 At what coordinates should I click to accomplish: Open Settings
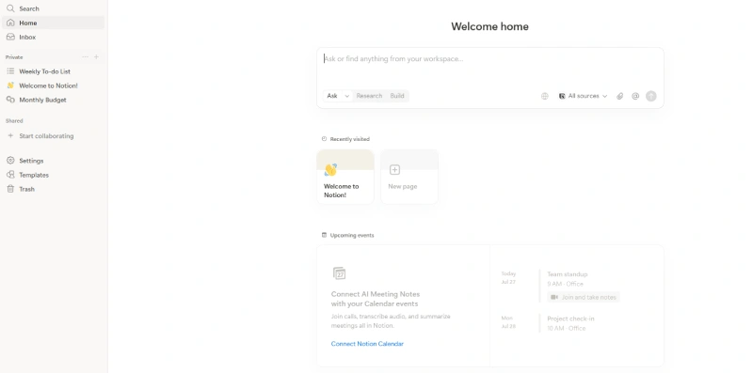coord(53,161)
